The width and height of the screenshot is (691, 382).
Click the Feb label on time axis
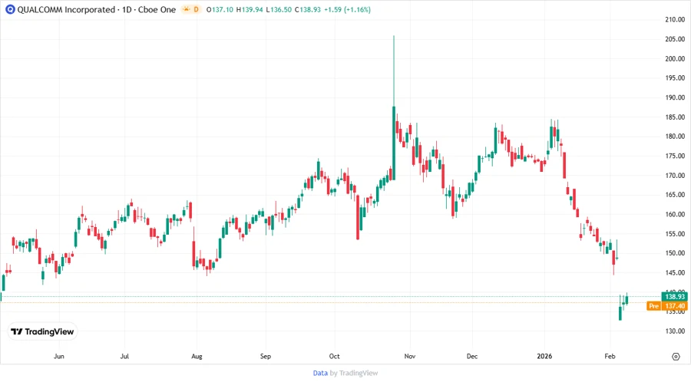610,356
